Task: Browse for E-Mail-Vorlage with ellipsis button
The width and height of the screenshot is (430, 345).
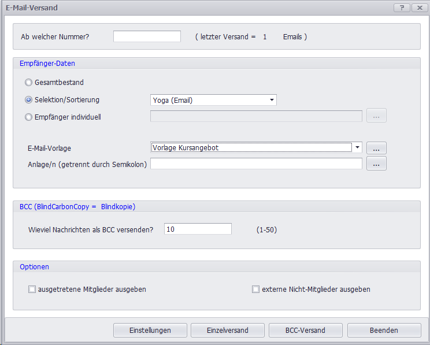Action: 376,148
